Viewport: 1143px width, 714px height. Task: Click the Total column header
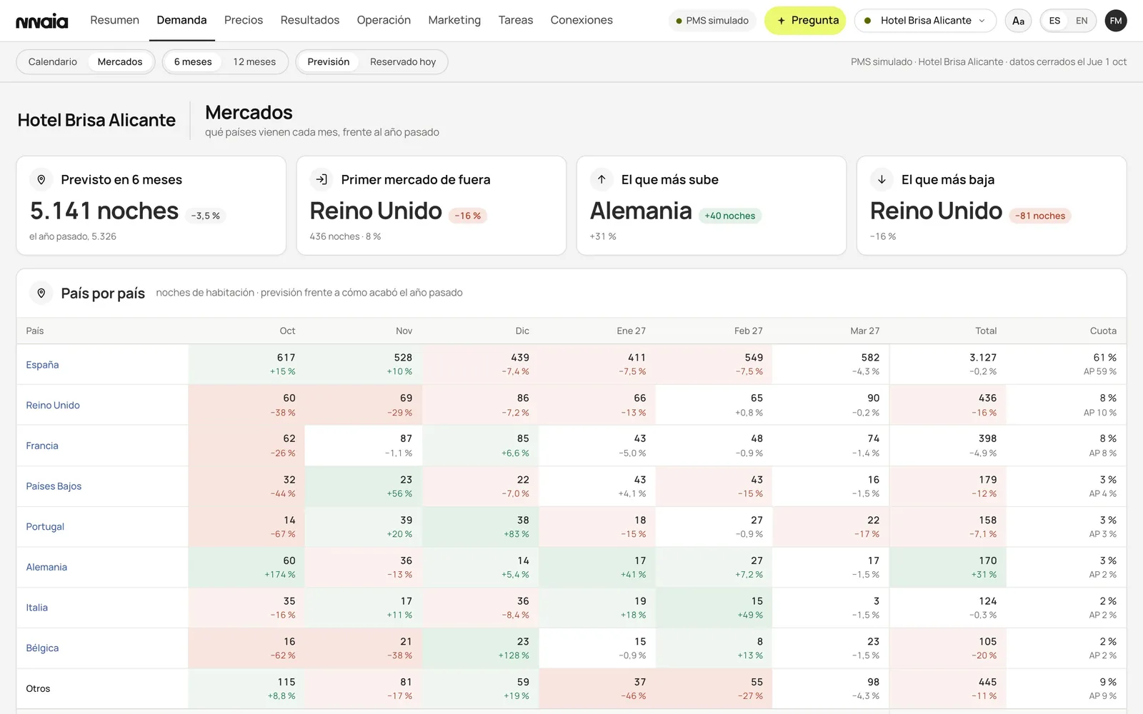click(x=986, y=331)
